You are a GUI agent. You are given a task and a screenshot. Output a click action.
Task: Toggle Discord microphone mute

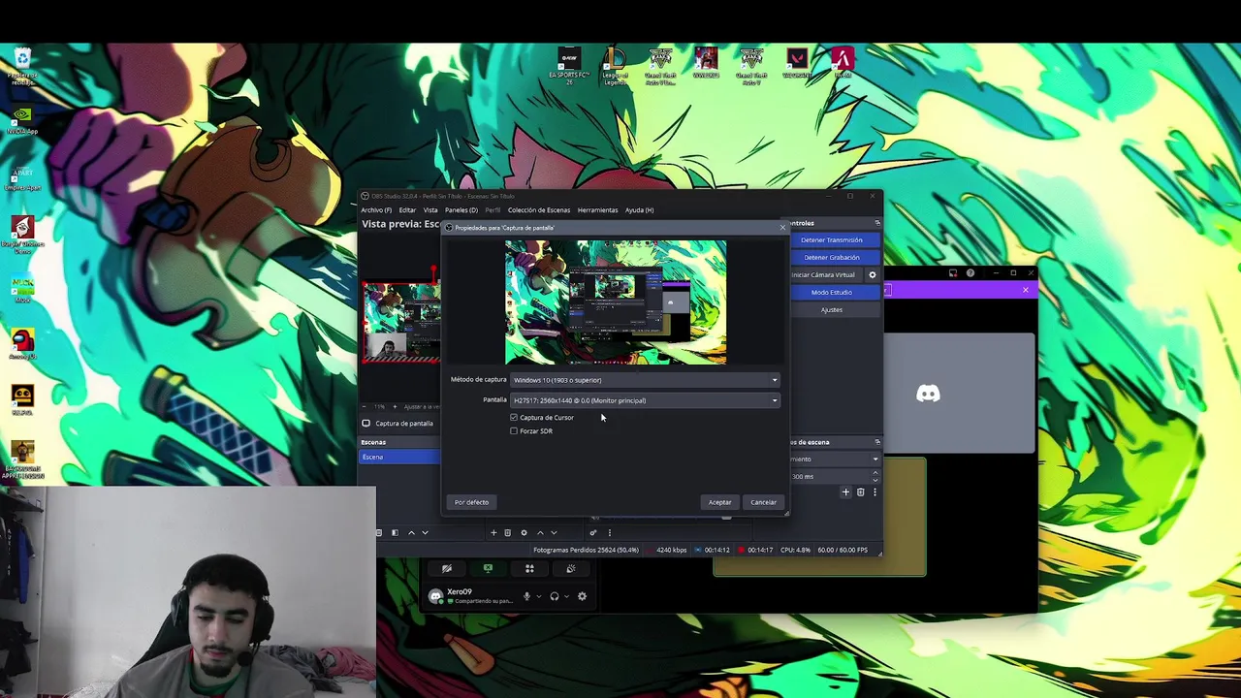point(526,596)
